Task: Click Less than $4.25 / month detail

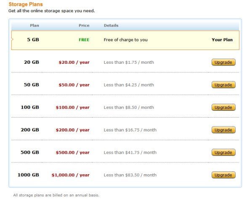Action: pyautogui.click(x=129, y=85)
